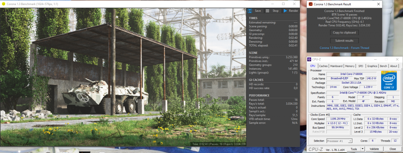The width and height of the screenshot is (403, 153).
Task: Click the L1 Data associativity value '8-way'
Action: (393, 119)
